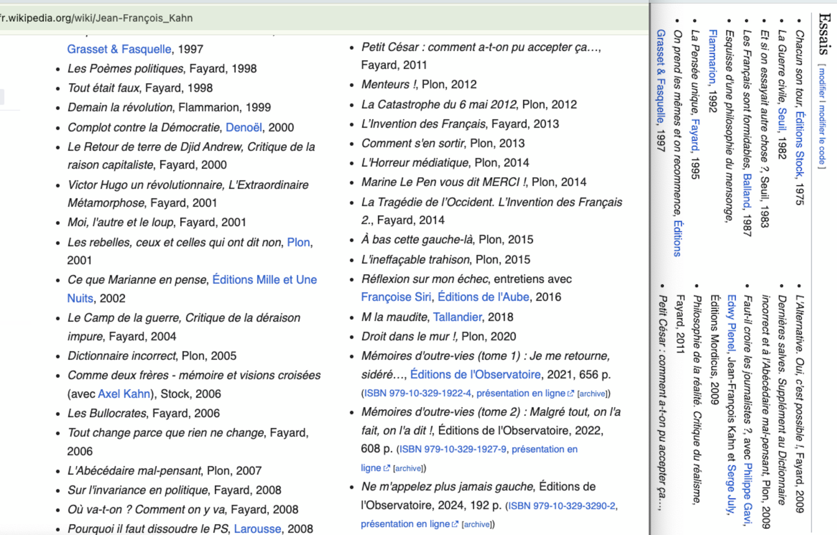
Task: Click Plon link after Les rebelles entry
Action: (298, 242)
